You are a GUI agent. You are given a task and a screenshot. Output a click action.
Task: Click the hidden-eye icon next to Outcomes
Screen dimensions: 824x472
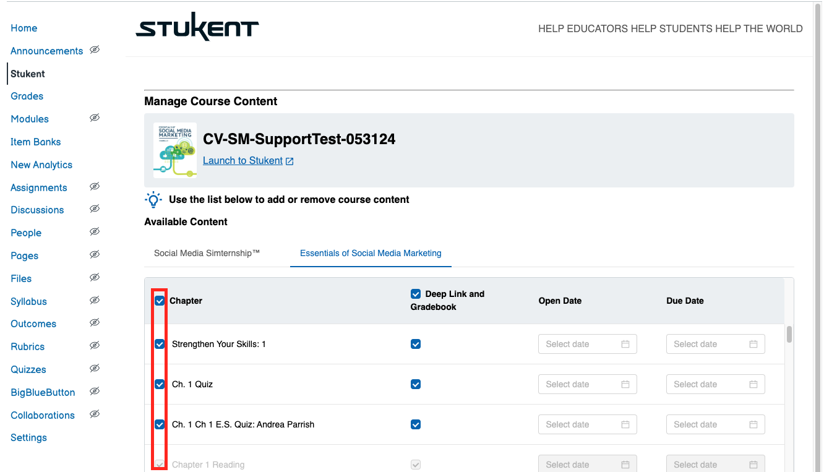[x=95, y=322]
